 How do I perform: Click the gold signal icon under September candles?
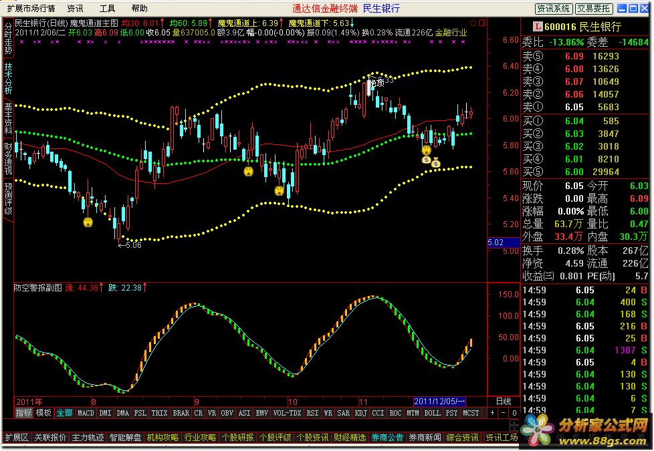[x=249, y=171]
